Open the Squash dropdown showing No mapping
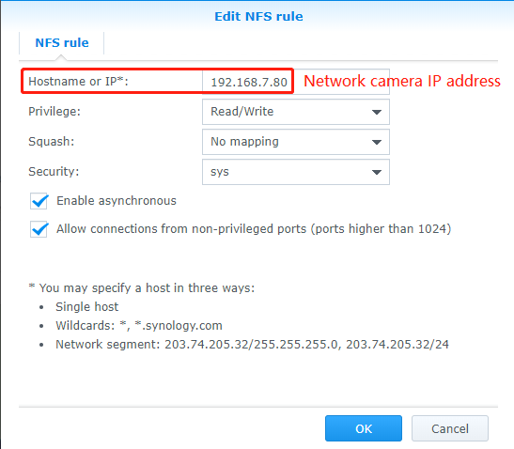 point(296,142)
